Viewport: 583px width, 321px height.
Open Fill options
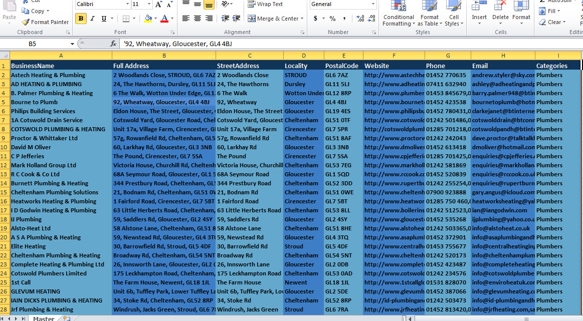point(549,11)
